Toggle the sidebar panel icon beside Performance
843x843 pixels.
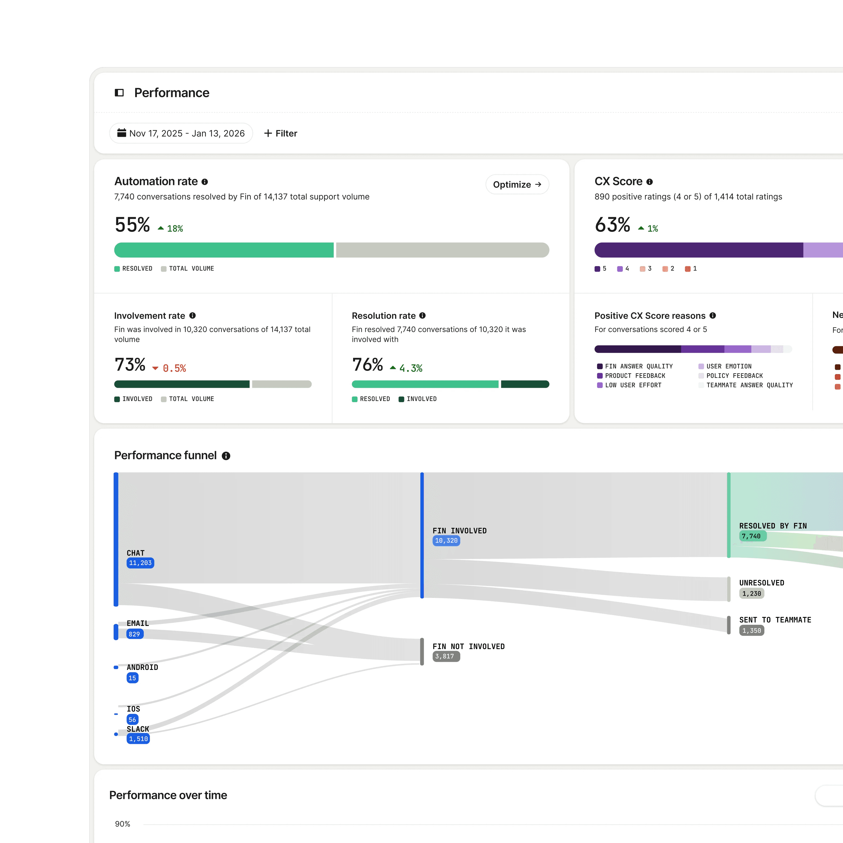point(119,92)
